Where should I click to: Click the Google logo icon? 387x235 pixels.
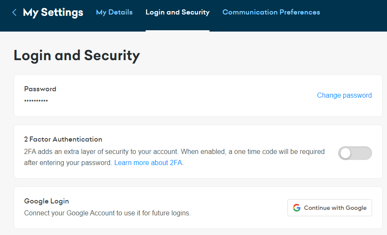coord(297,208)
